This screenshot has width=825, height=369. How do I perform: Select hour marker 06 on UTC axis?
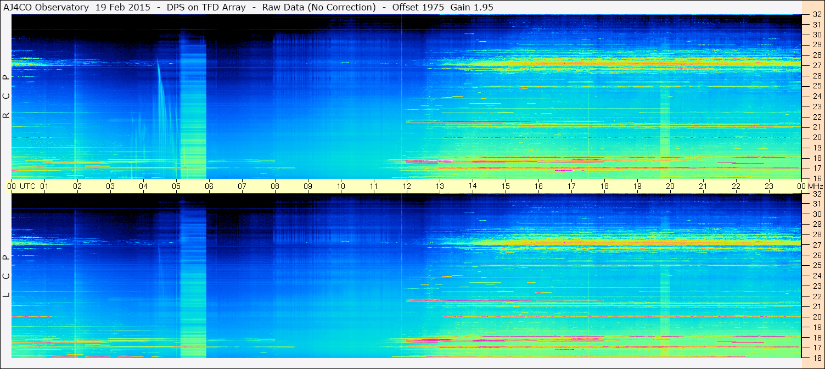pos(209,186)
